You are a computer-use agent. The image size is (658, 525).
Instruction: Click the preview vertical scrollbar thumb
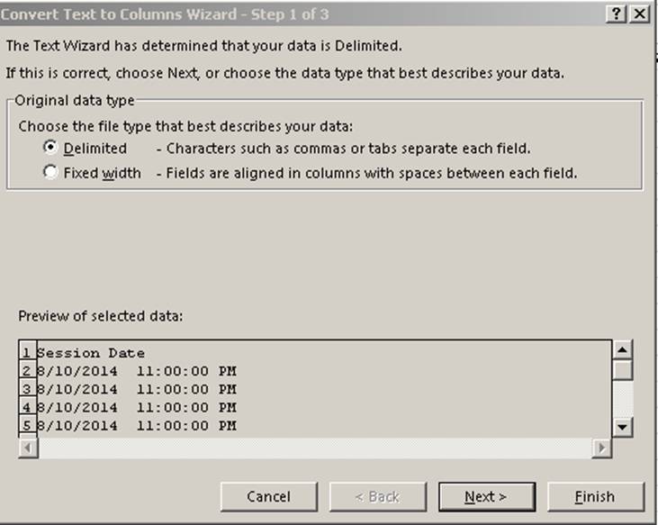point(622,369)
